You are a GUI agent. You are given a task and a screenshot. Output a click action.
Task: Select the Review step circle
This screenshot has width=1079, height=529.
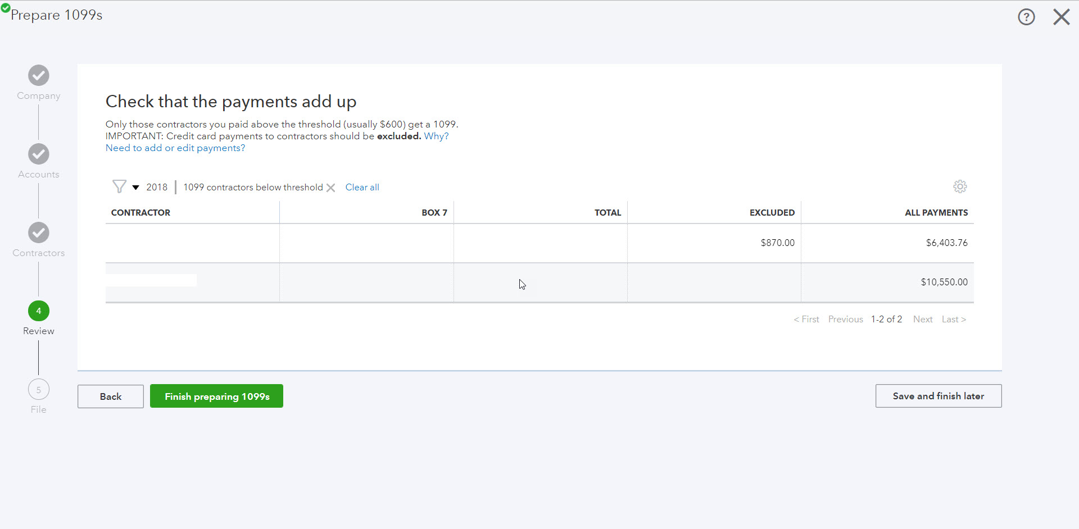click(x=38, y=311)
